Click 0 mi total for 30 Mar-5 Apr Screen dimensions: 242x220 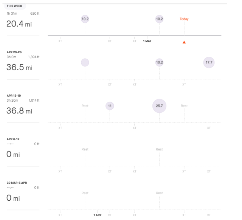[x=13, y=198]
